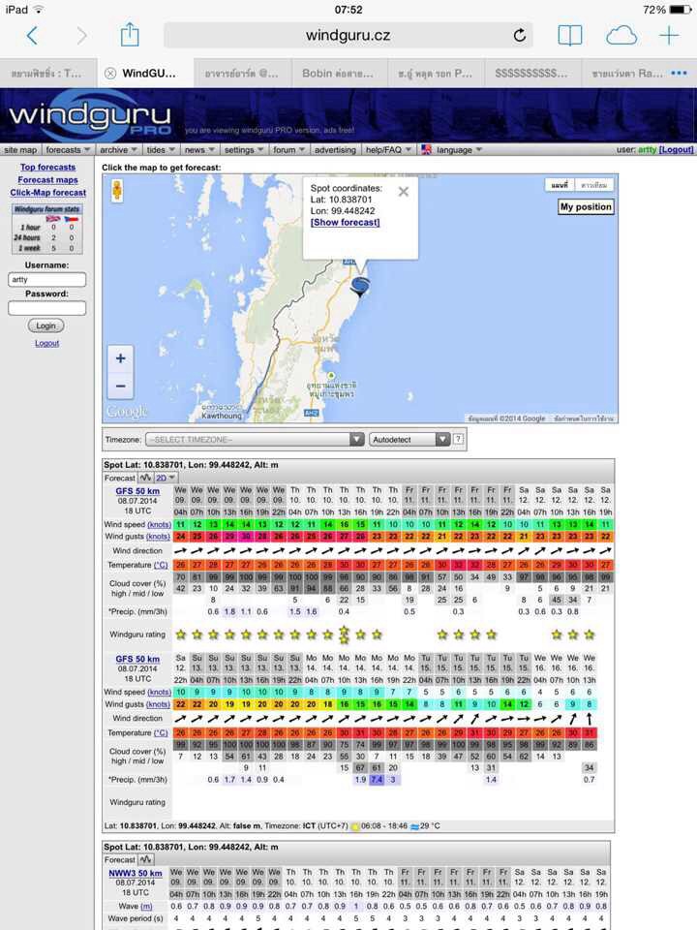Focus the Password input field

point(46,308)
